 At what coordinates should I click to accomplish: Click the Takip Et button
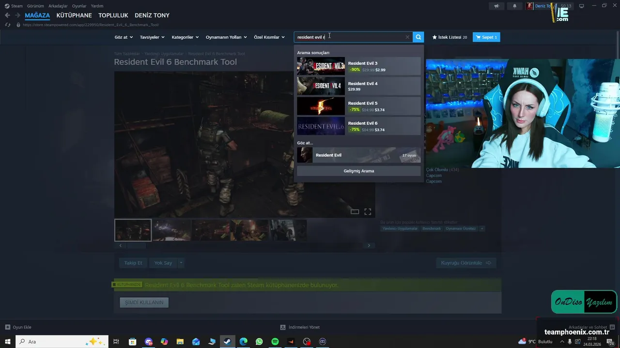click(x=133, y=263)
